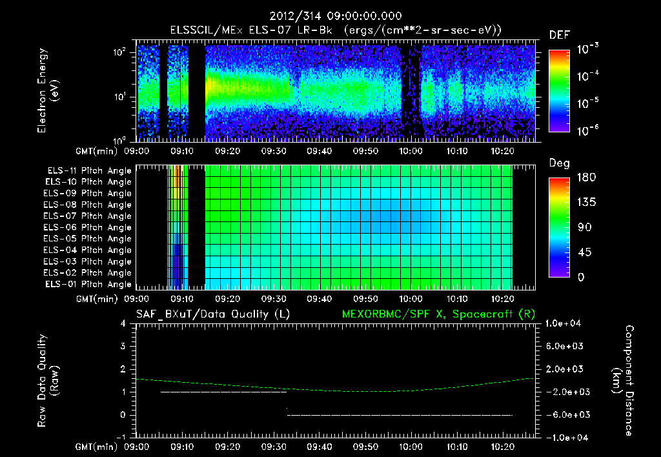
Task: Select the ELS-01 Pitch Angle row label
Action: 88,284
